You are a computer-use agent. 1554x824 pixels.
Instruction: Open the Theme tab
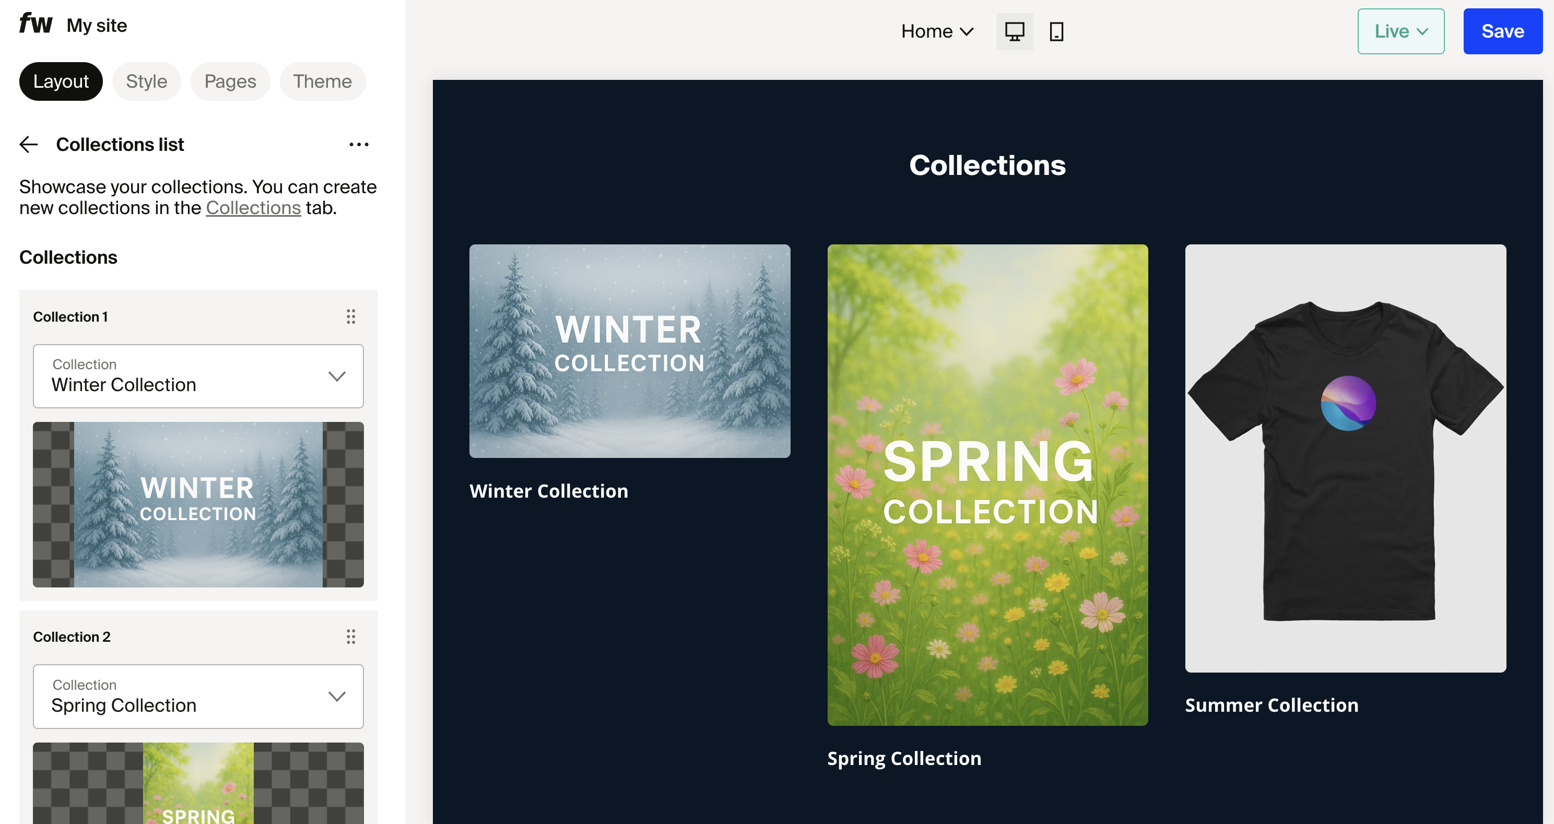click(x=322, y=81)
